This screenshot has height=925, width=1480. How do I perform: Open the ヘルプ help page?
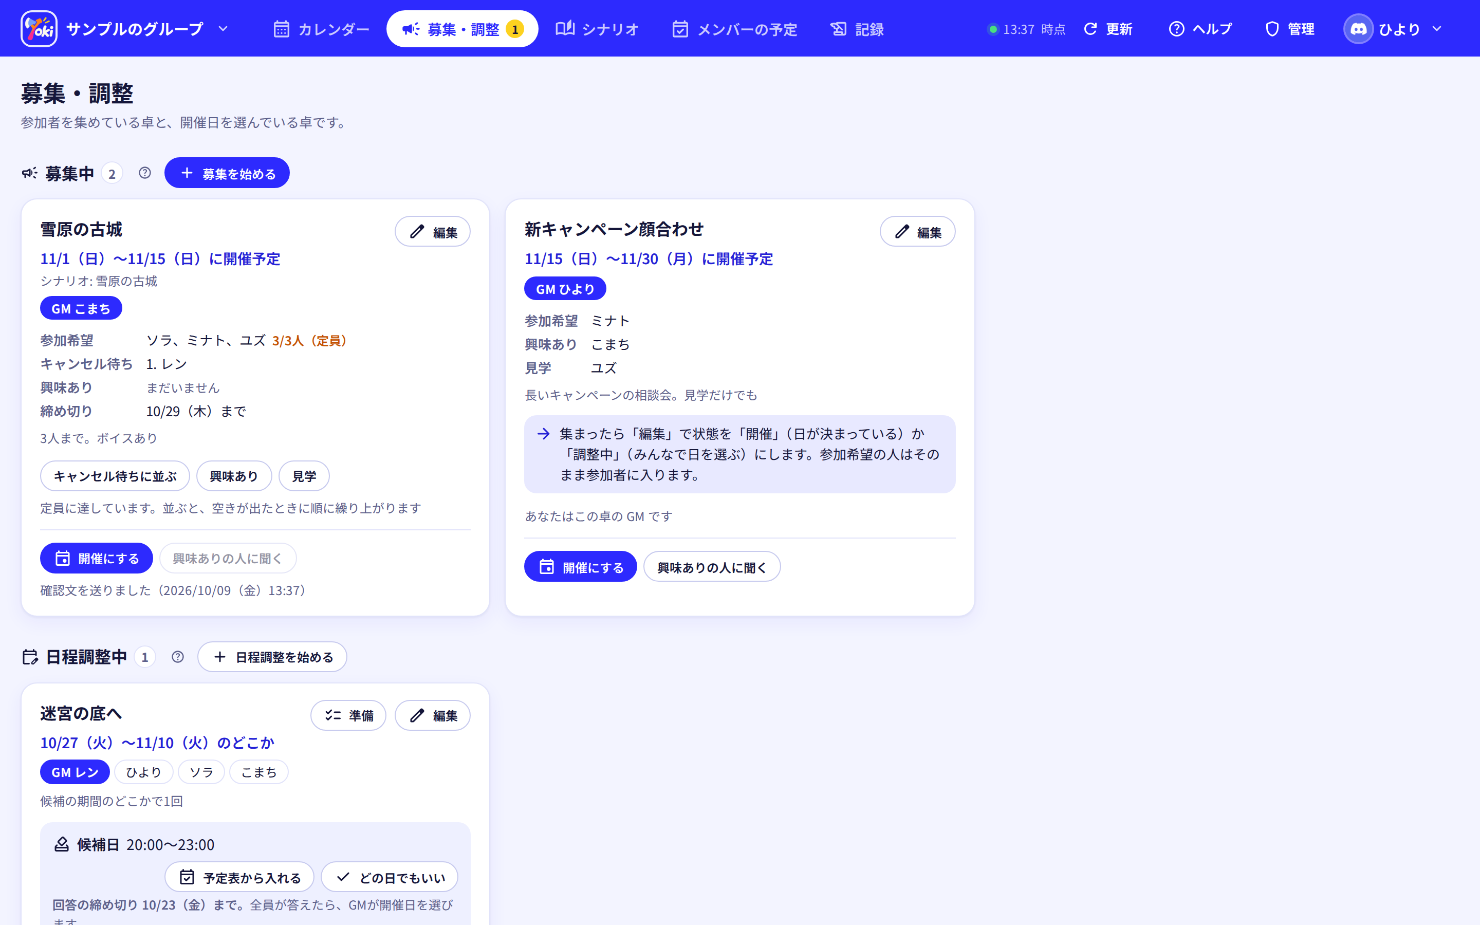click(x=1200, y=29)
